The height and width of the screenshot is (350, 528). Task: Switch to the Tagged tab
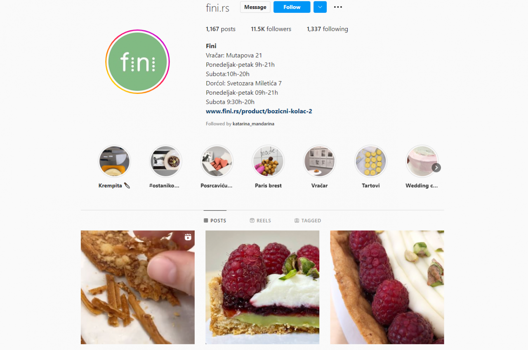click(308, 221)
